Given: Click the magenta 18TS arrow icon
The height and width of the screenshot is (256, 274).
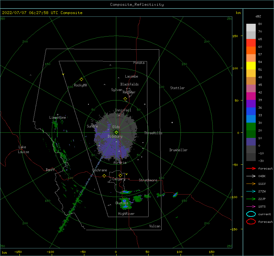Looking at the screenshot, I should pos(251,207).
